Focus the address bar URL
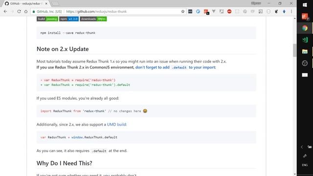 click(96, 12)
